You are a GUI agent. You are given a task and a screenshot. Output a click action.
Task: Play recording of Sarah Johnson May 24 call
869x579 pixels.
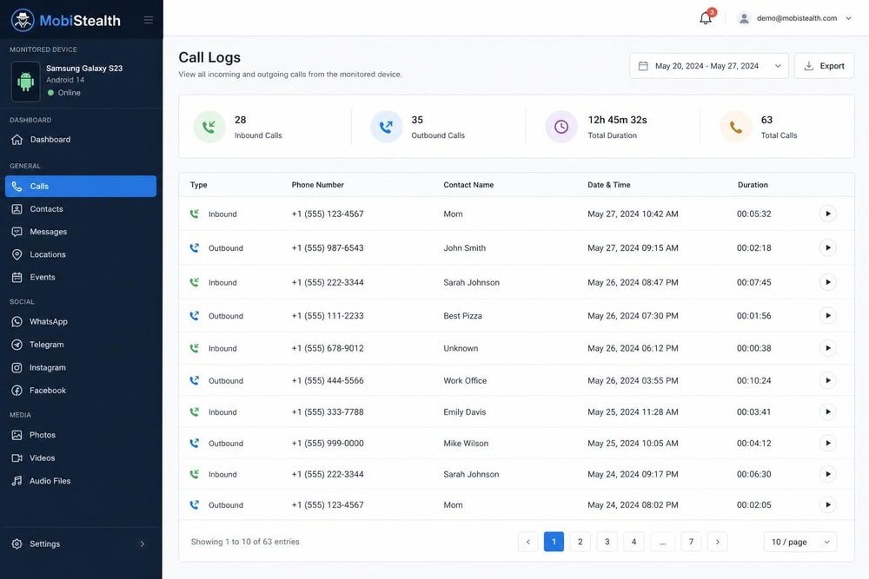point(827,474)
